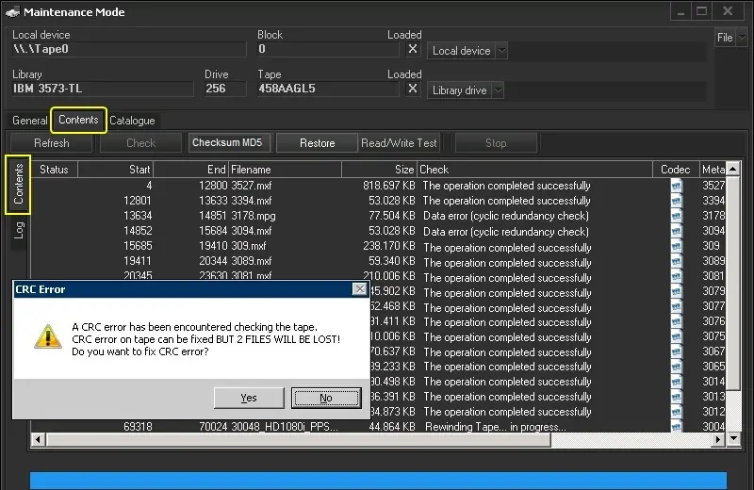754x490 pixels.
Task: Open the File dropdown menu
Action: pos(728,38)
